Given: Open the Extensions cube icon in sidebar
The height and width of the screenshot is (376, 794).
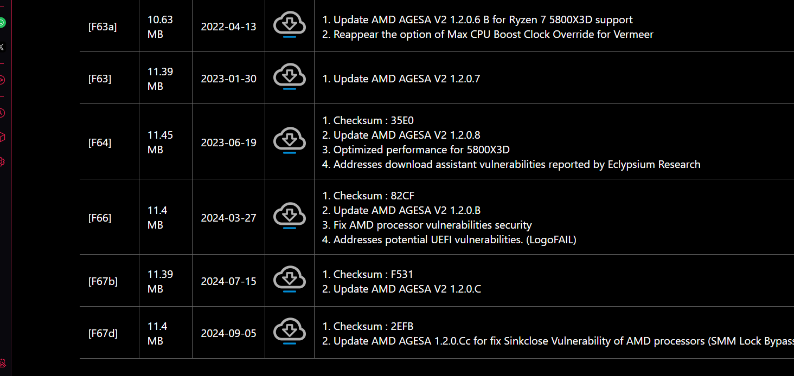Looking at the screenshot, I should click(x=2, y=138).
